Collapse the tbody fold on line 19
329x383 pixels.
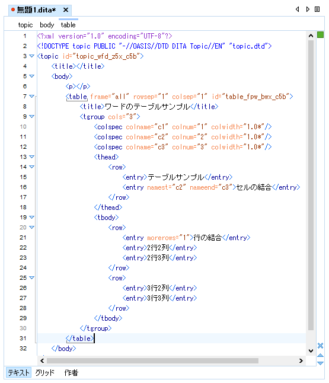[31, 217]
